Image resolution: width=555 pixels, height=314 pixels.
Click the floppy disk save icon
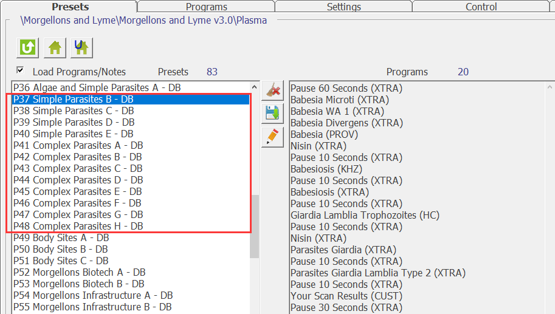pyautogui.click(x=273, y=113)
